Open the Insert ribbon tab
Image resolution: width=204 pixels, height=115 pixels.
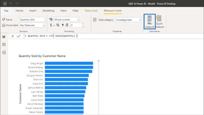(33, 10)
